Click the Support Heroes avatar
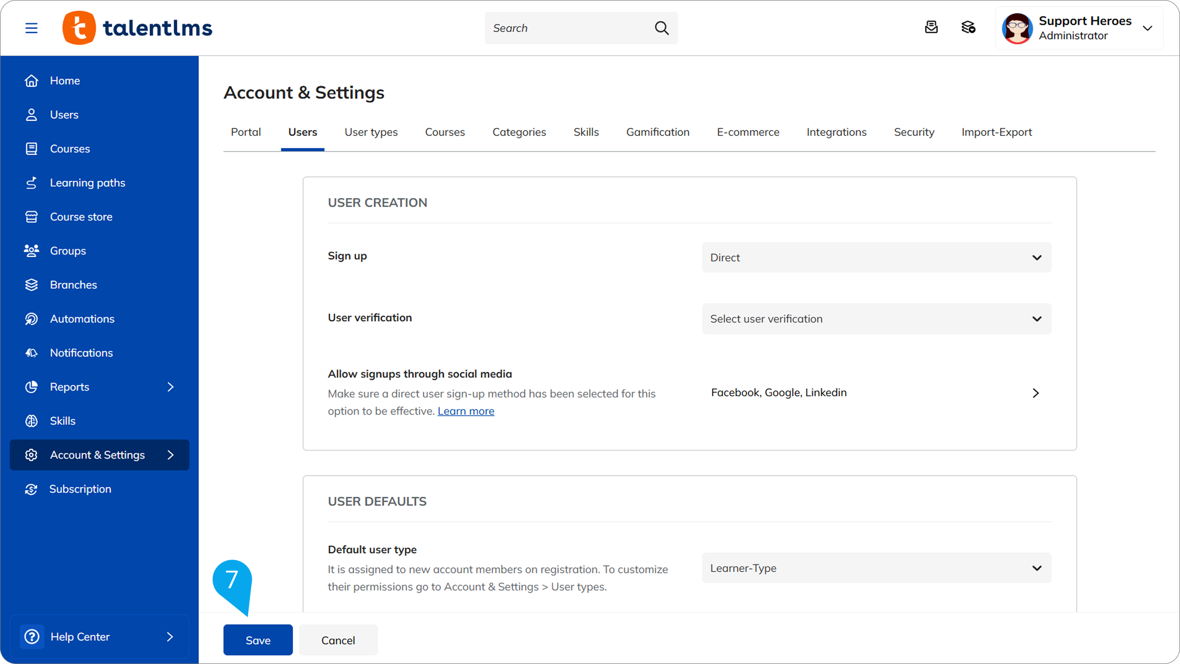This screenshot has width=1180, height=664. (1017, 28)
